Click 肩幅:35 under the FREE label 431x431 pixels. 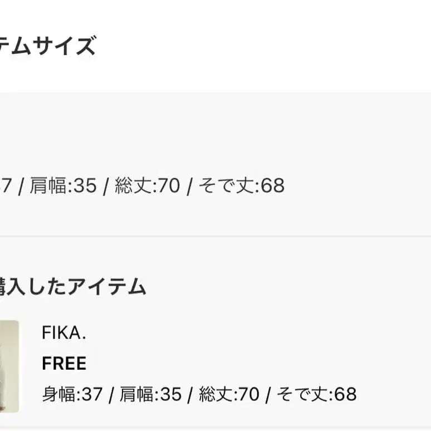[151, 394]
